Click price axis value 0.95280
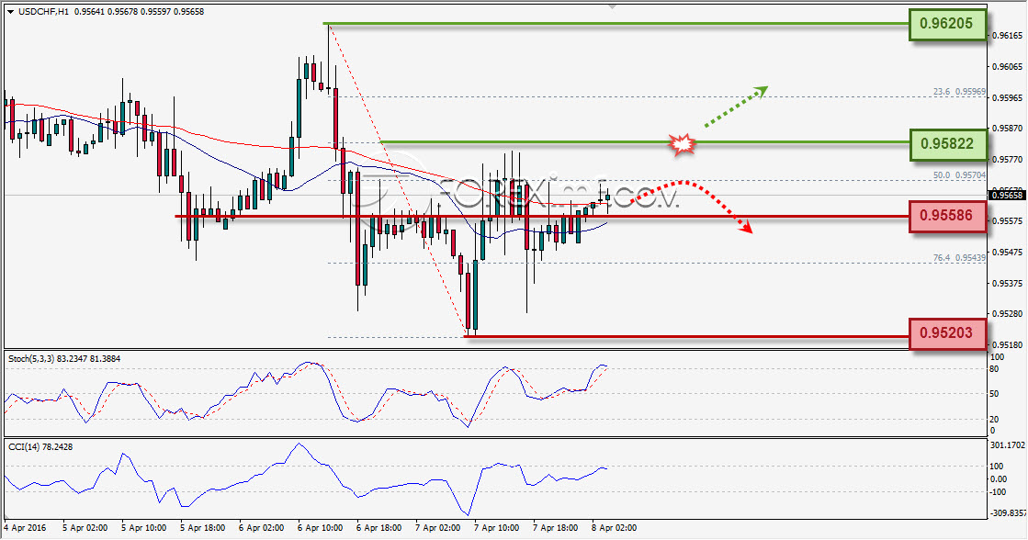The height and width of the screenshot is (540, 1028). pos(1006,314)
